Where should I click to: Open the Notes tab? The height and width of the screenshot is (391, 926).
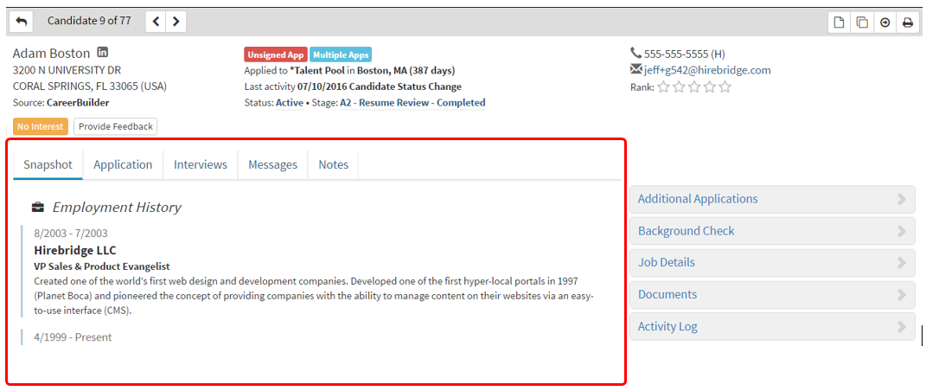click(x=333, y=164)
